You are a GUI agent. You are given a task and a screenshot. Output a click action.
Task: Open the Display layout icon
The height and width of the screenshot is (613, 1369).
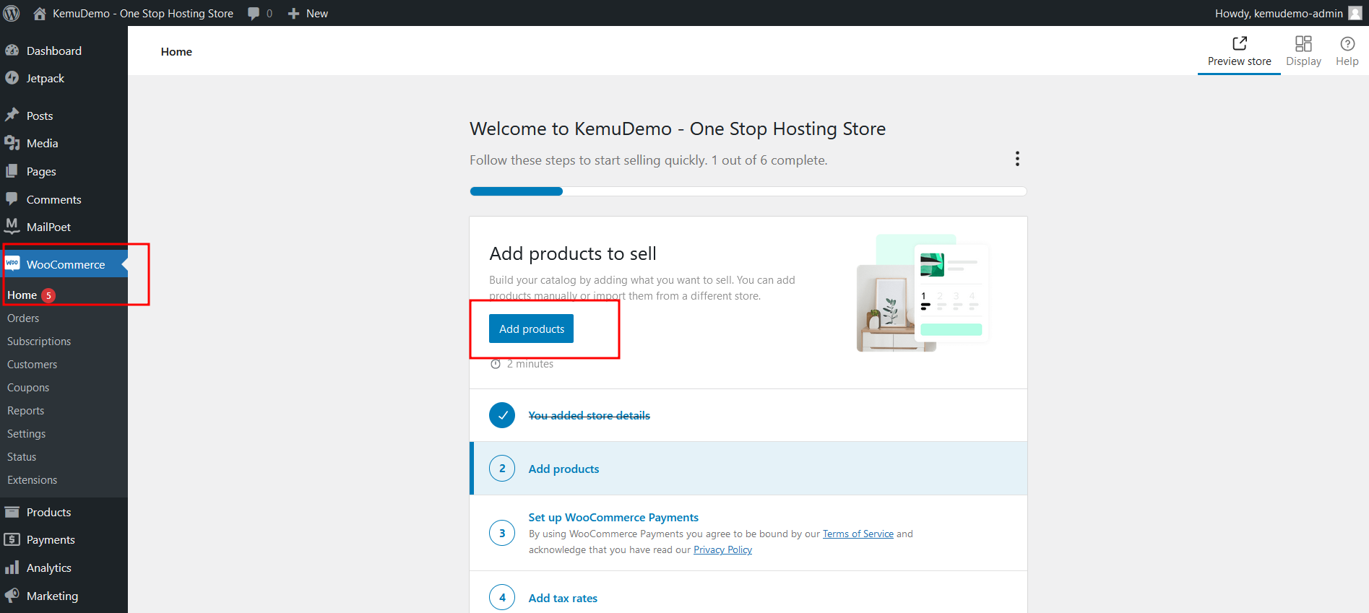click(x=1303, y=43)
